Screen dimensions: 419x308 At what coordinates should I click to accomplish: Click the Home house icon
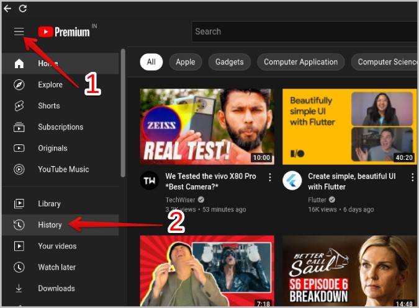click(19, 63)
